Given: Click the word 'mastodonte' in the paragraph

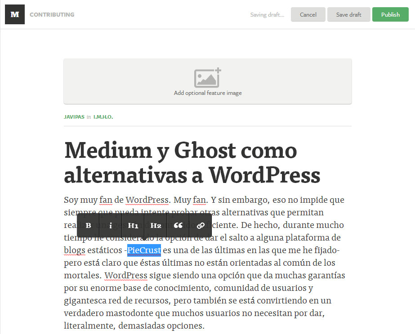Looking at the screenshot, I should point(129,313).
